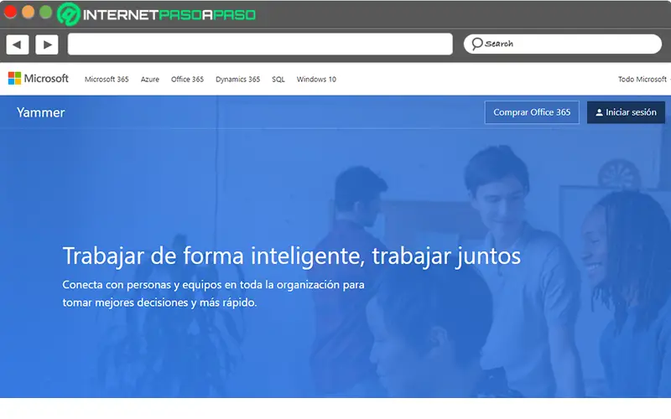Click the browser back arrow button
This screenshot has width=671, height=419.
click(x=17, y=44)
